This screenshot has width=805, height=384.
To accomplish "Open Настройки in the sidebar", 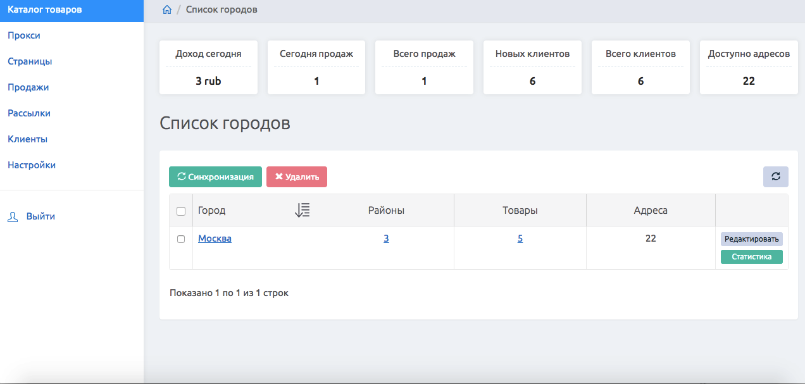I will pos(32,165).
